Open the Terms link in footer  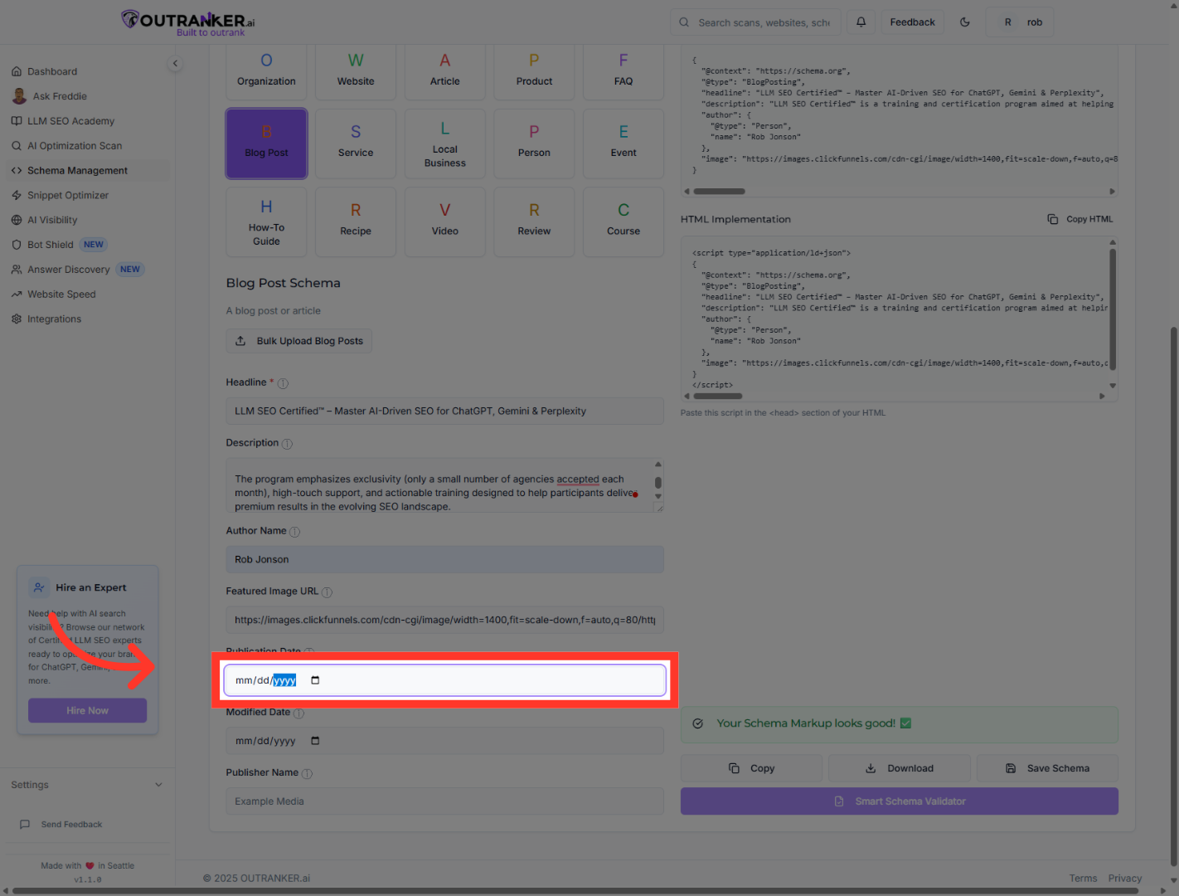[1083, 879]
